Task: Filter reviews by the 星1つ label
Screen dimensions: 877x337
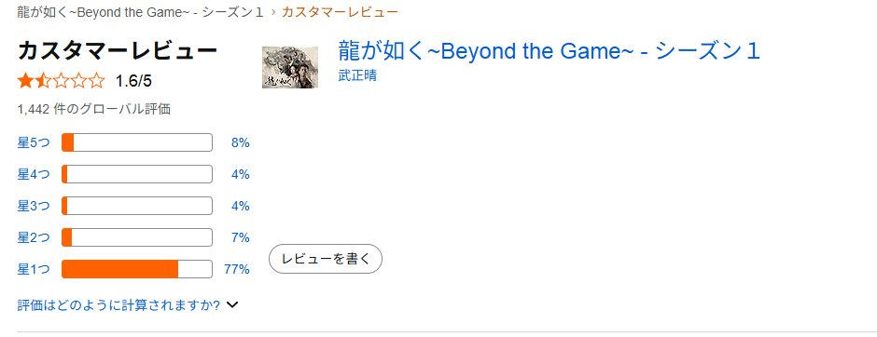Action: (x=33, y=269)
